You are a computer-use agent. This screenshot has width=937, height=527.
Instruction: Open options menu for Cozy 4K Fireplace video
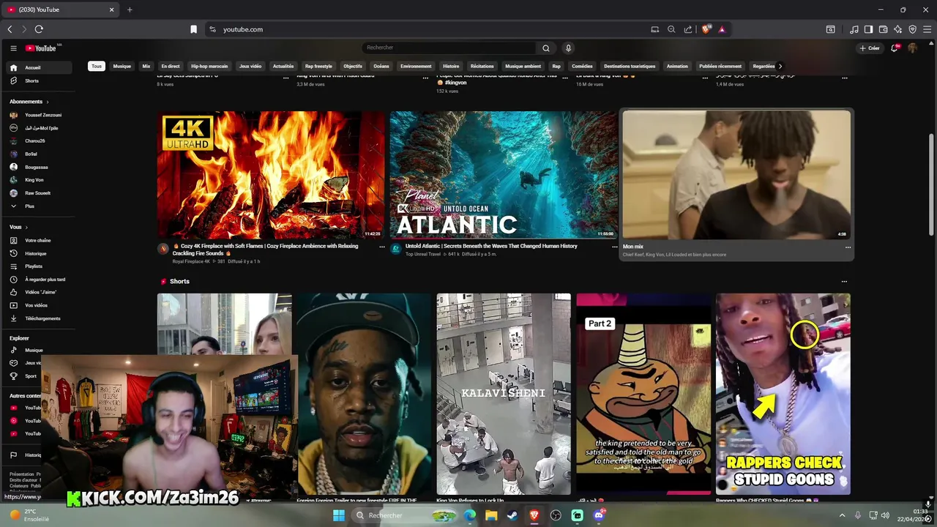pyautogui.click(x=381, y=247)
